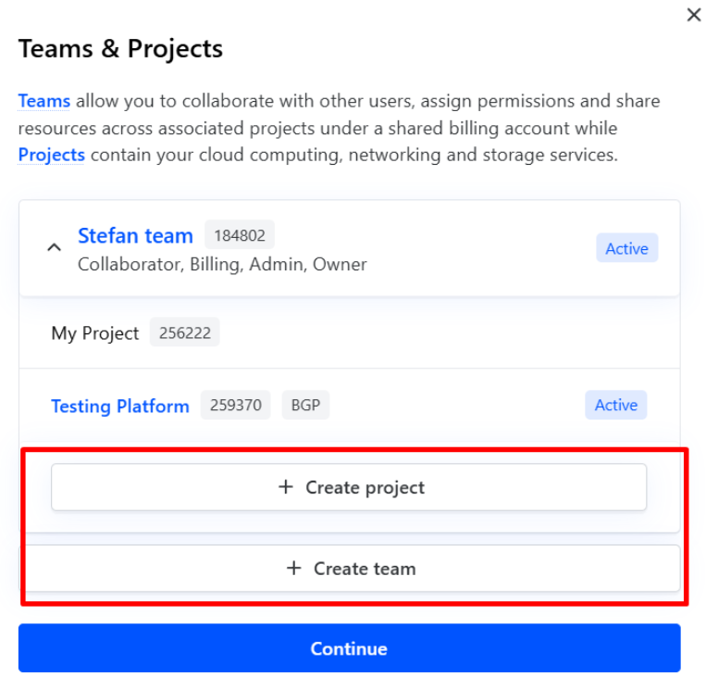Click the 259370 project ID badge
706x689 pixels.
point(236,406)
